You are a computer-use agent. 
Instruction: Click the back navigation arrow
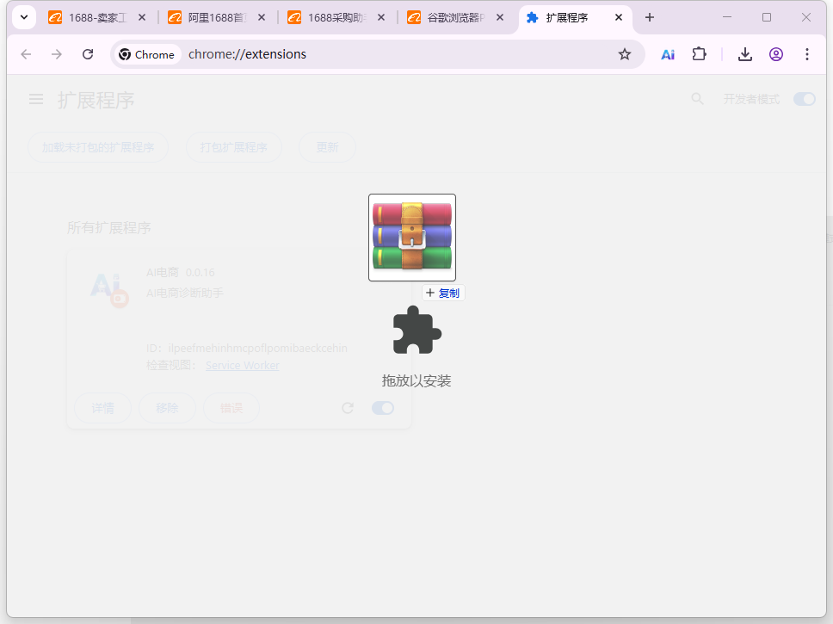26,53
